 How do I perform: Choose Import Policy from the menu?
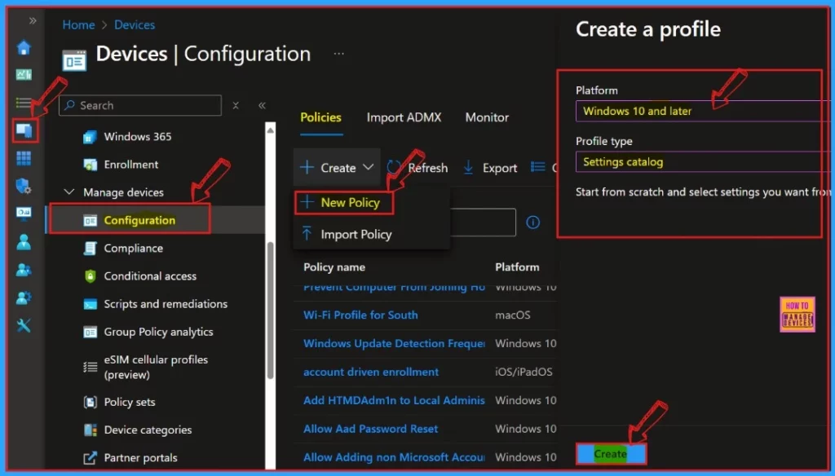347,234
